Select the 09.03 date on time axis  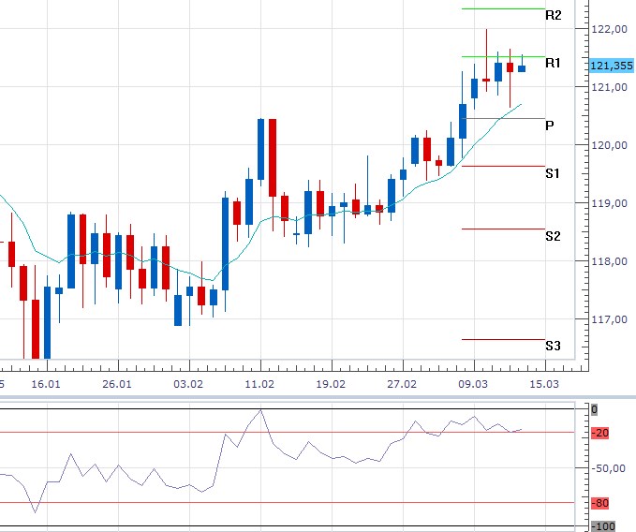(473, 384)
